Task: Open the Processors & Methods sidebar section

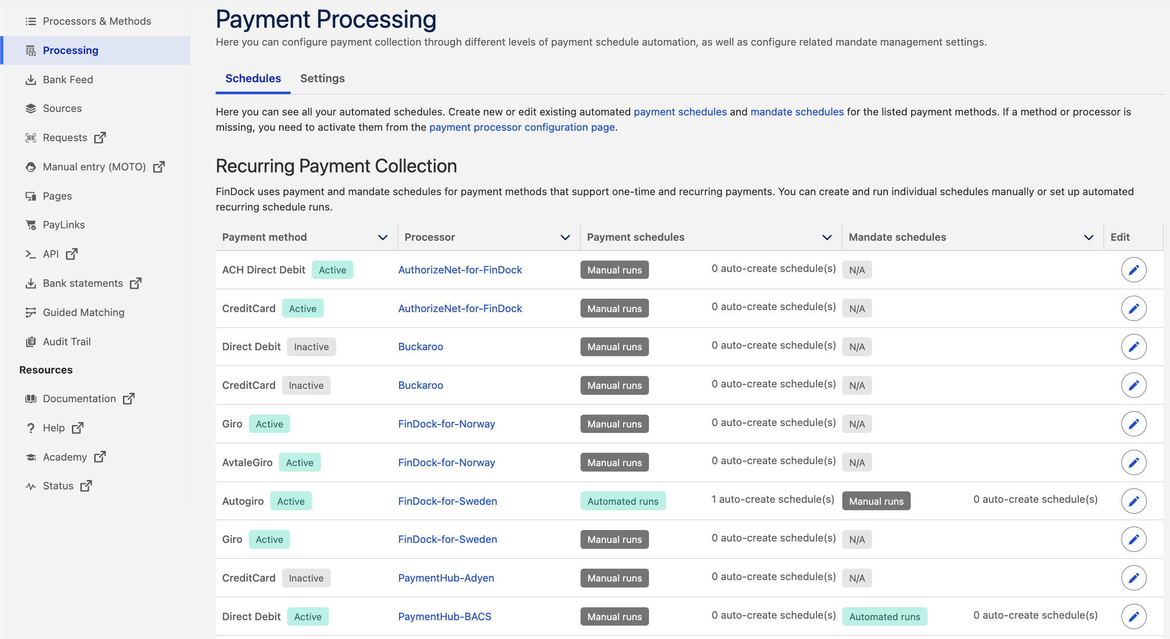Action: click(97, 21)
